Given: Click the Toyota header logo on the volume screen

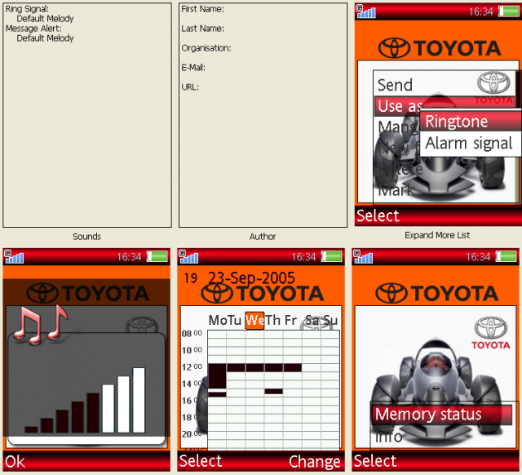Looking at the screenshot, I should (x=88, y=293).
